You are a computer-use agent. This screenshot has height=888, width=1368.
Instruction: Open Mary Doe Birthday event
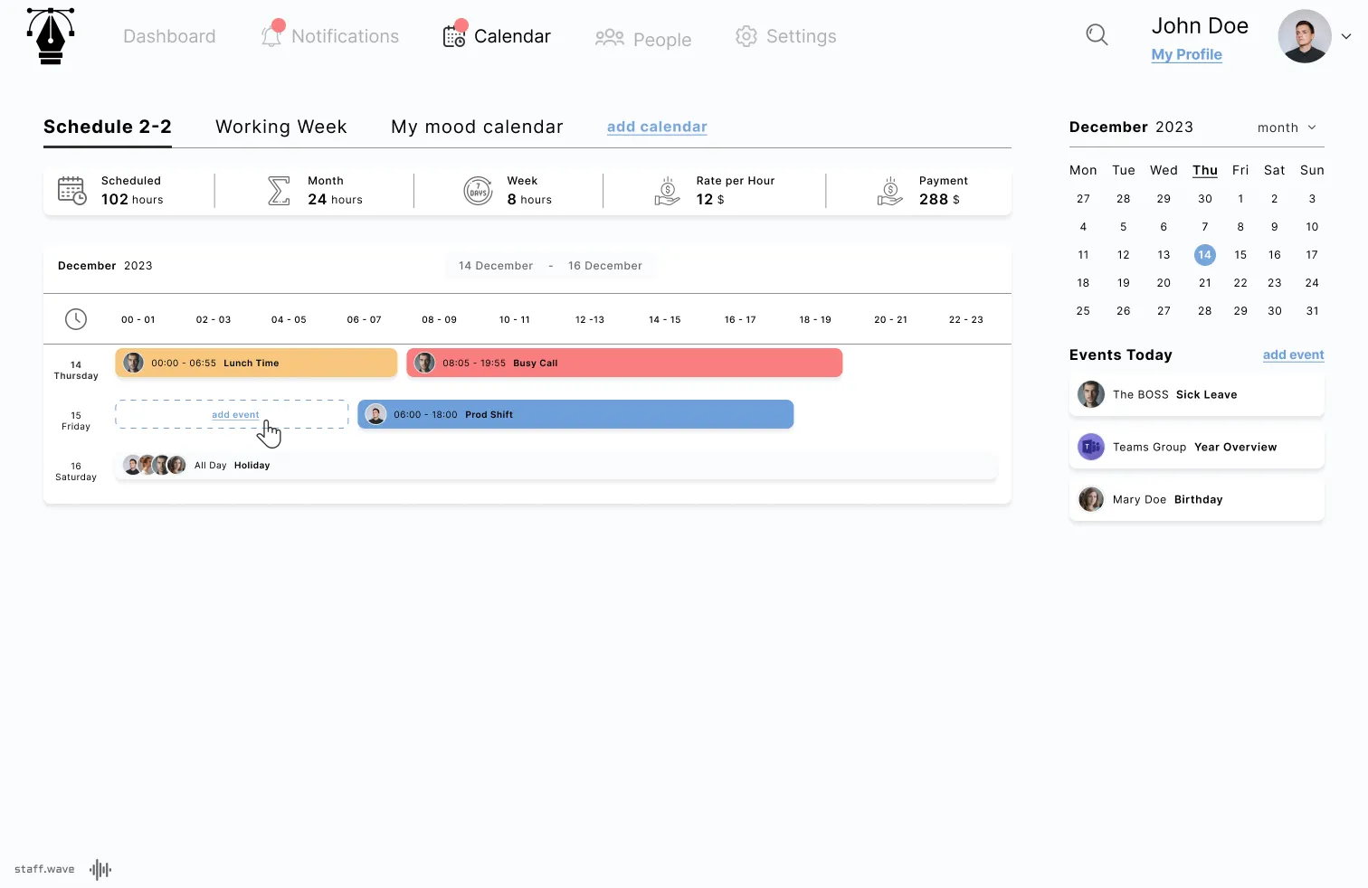click(1196, 500)
